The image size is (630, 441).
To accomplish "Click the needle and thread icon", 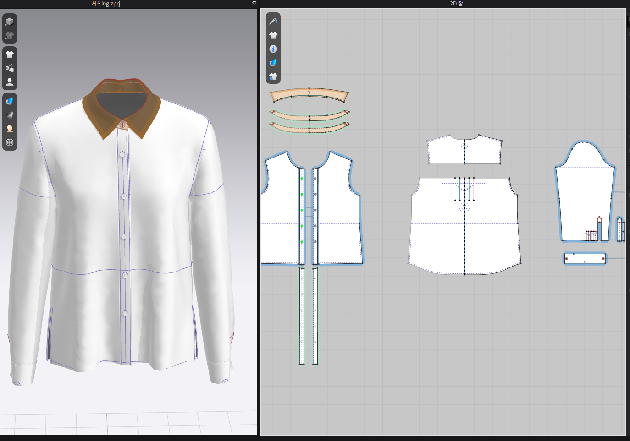I will tap(273, 22).
